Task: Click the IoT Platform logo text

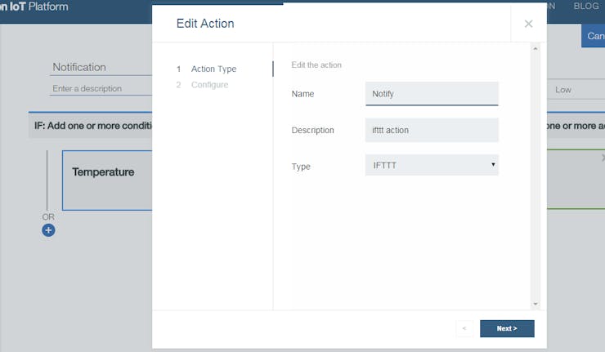Action: pyautogui.click(x=34, y=7)
